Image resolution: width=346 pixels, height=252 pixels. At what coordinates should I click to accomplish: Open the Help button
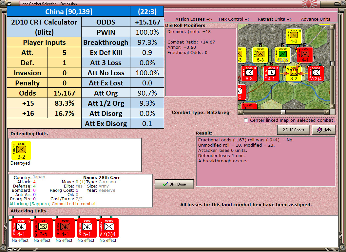pyautogui.click(x=324, y=130)
